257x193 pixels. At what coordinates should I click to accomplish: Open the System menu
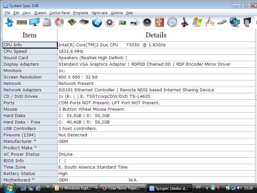[x=40, y=13]
